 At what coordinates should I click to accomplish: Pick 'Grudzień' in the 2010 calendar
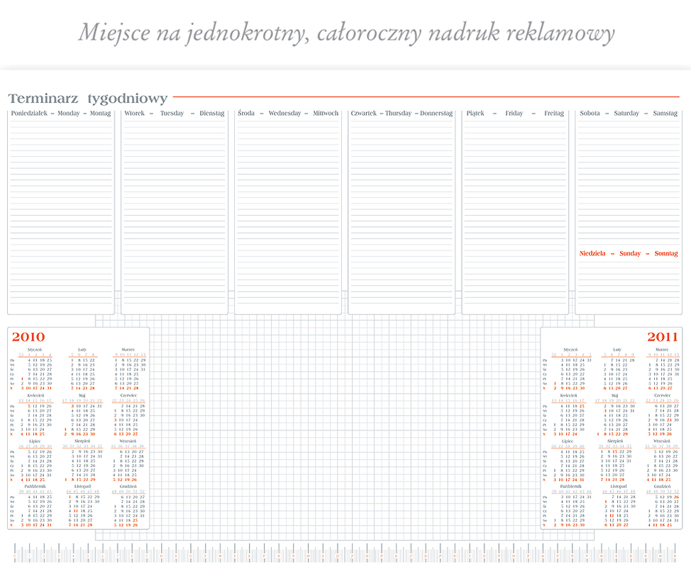point(128,487)
